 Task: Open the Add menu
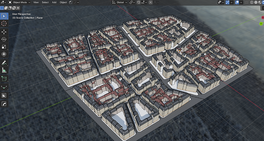[54, 2]
